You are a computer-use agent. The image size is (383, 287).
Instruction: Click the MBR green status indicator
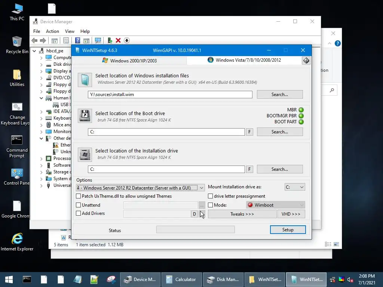pos(301,110)
